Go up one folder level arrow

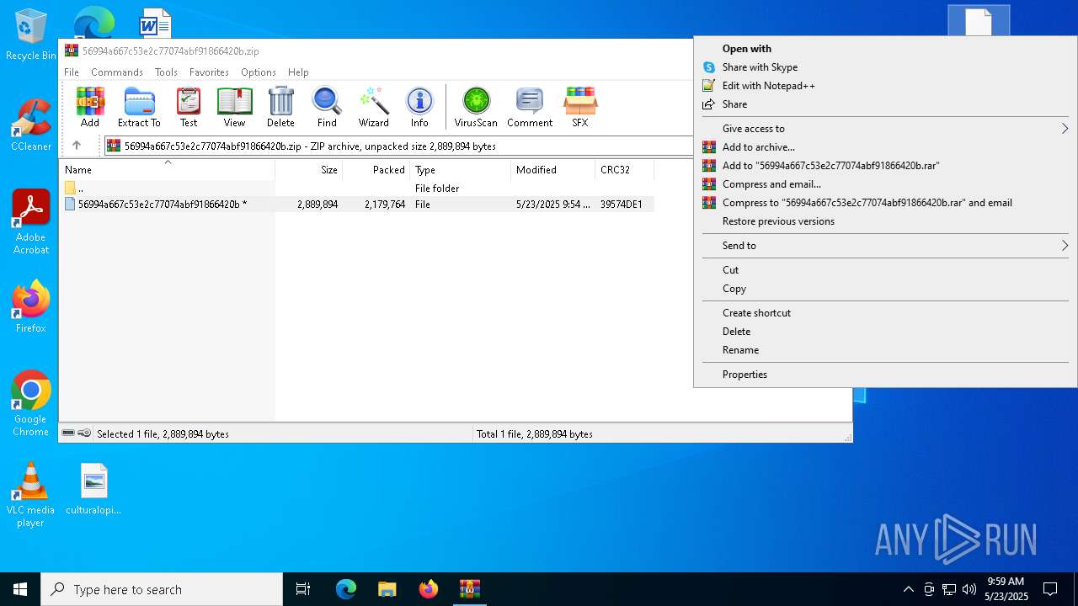coord(77,146)
